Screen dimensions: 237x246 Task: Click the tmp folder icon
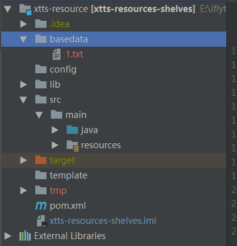click(x=41, y=190)
